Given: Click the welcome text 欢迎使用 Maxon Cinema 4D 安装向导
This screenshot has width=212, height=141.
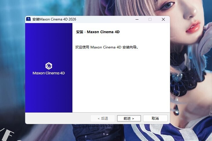Looking at the screenshot, I should [107, 47].
